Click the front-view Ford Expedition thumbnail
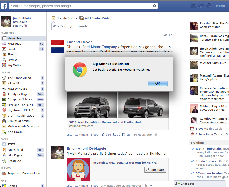Image resolution: width=229 pixels, height=187 pixels. [x=92, y=105]
